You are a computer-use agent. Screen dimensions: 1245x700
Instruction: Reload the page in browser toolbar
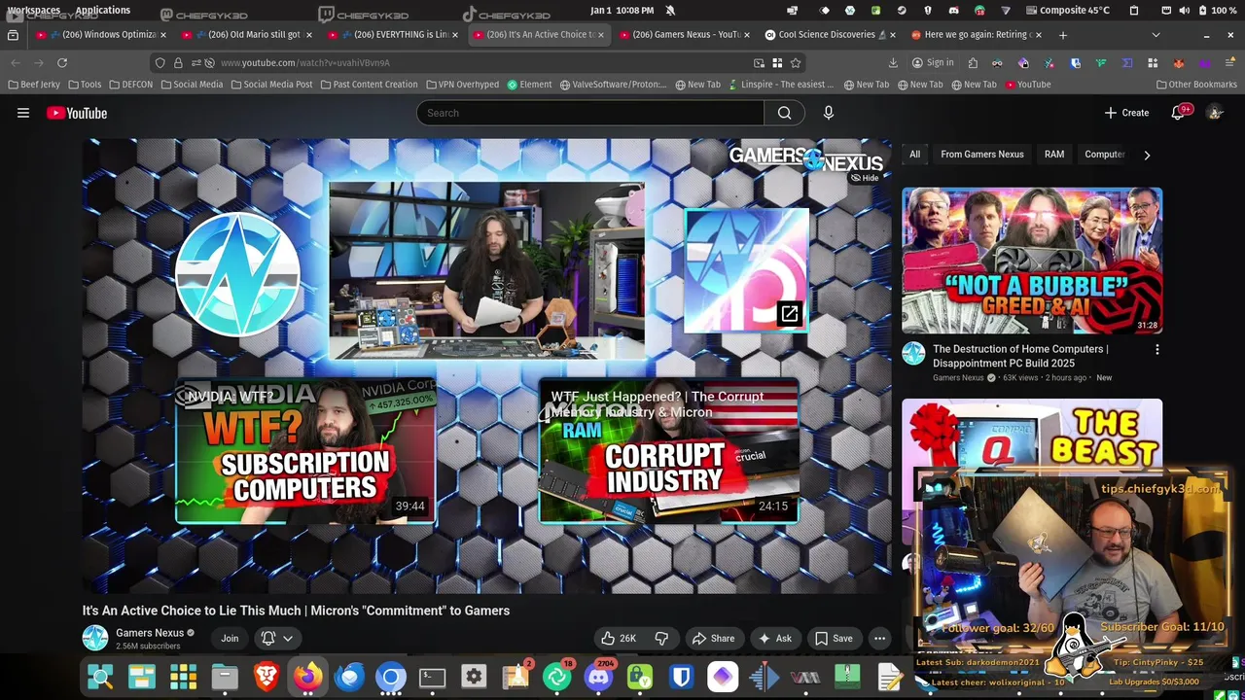tap(62, 62)
